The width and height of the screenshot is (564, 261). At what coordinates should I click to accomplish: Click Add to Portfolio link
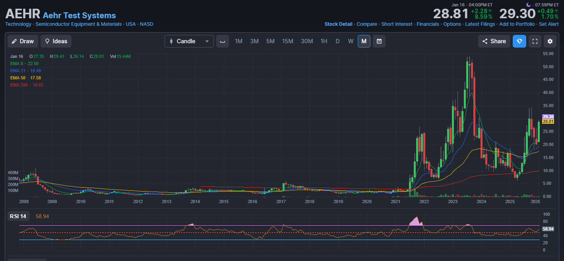coord(517,24)
